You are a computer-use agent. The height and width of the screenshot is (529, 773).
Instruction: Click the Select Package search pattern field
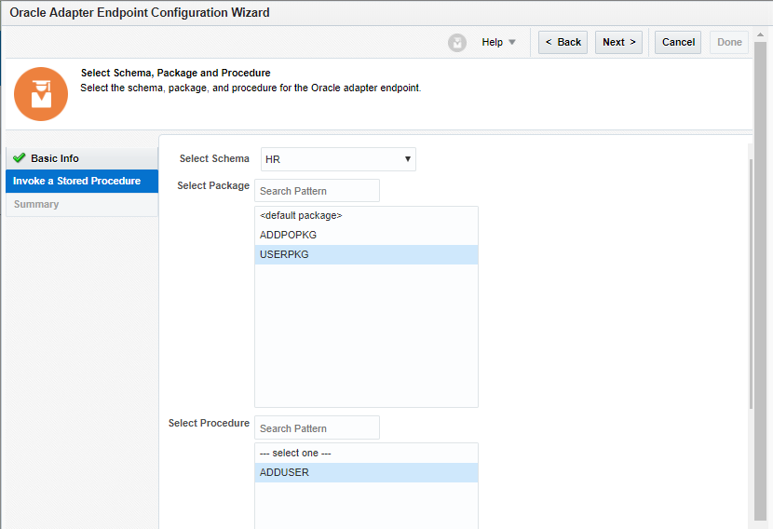click(x=317, y=191)
